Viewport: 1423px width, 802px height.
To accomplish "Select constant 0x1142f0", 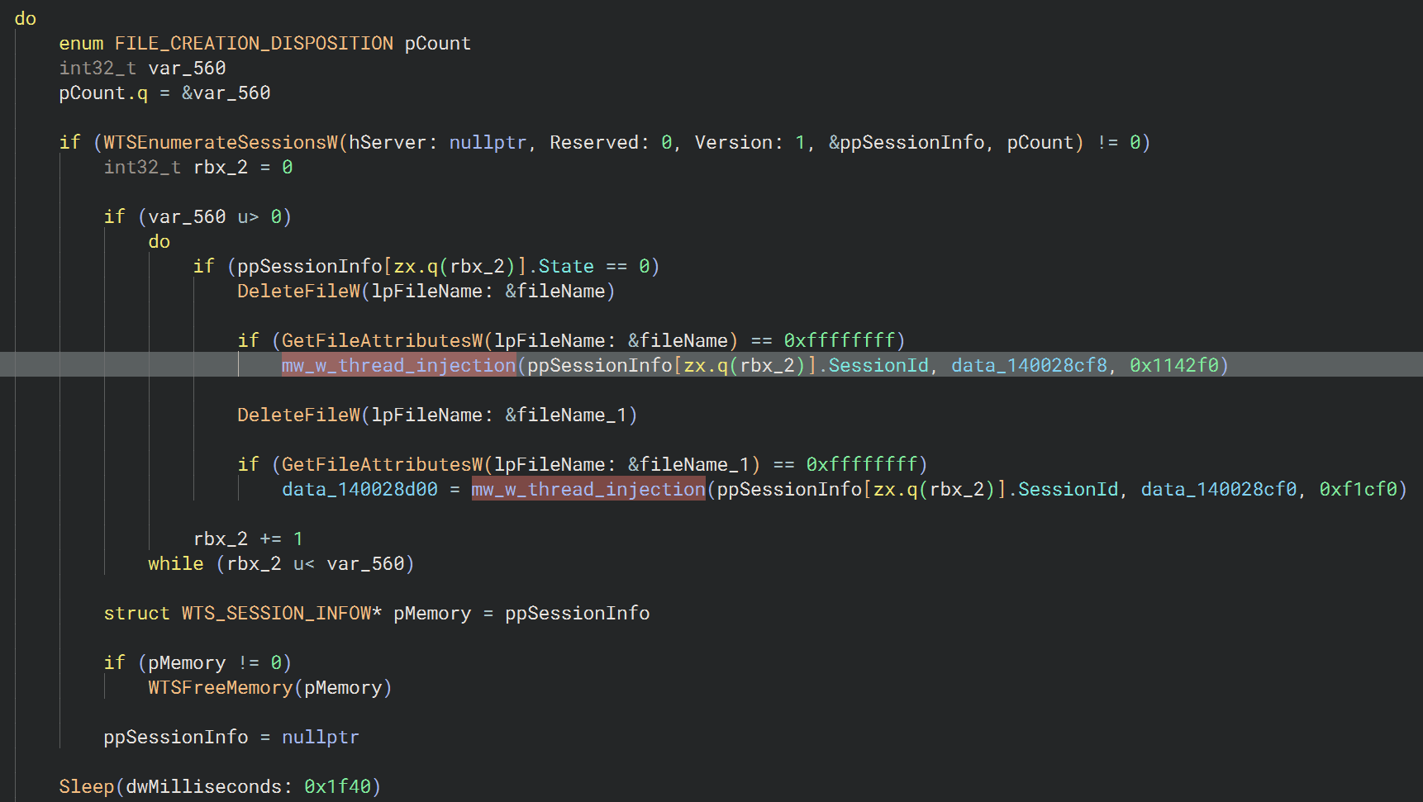I will (x=1174, y=365).
